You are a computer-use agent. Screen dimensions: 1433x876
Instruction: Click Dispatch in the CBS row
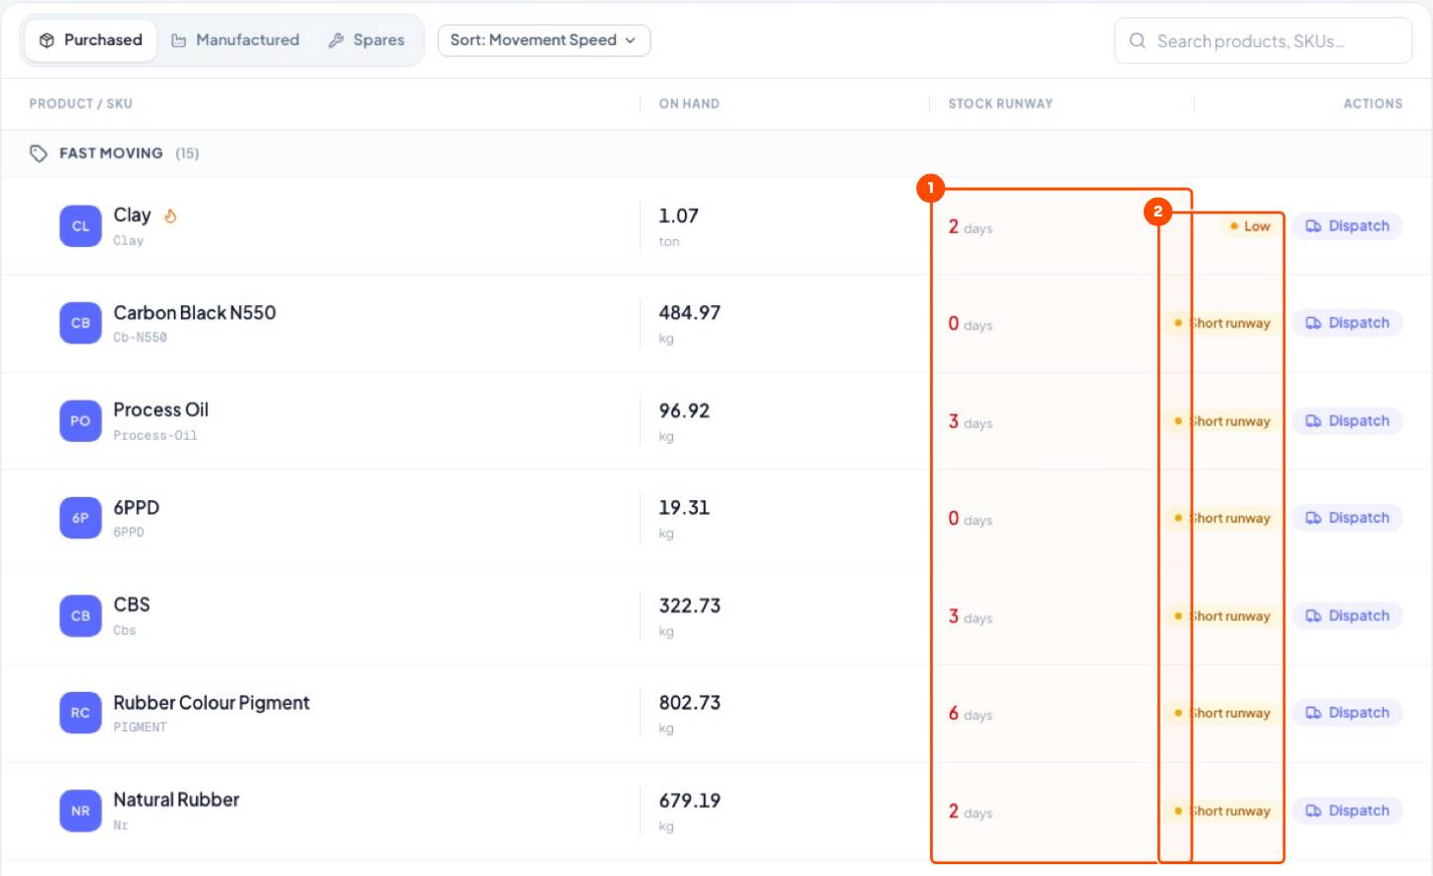click(x=1347, y=615)
